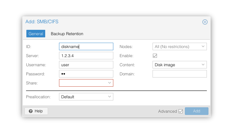The height and width of the screenshot is (140, 237).
Task: Open the Nodes selection dropdown
Action: [180, 46]
